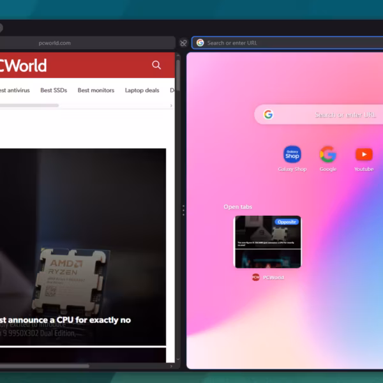Click the three-dot split view divider handle
383x383 pixels.
183,210
